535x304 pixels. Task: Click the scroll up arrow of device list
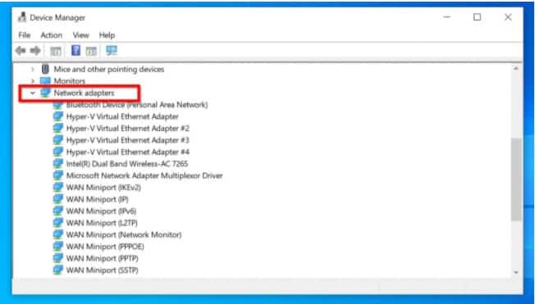[x=516, y=69]
